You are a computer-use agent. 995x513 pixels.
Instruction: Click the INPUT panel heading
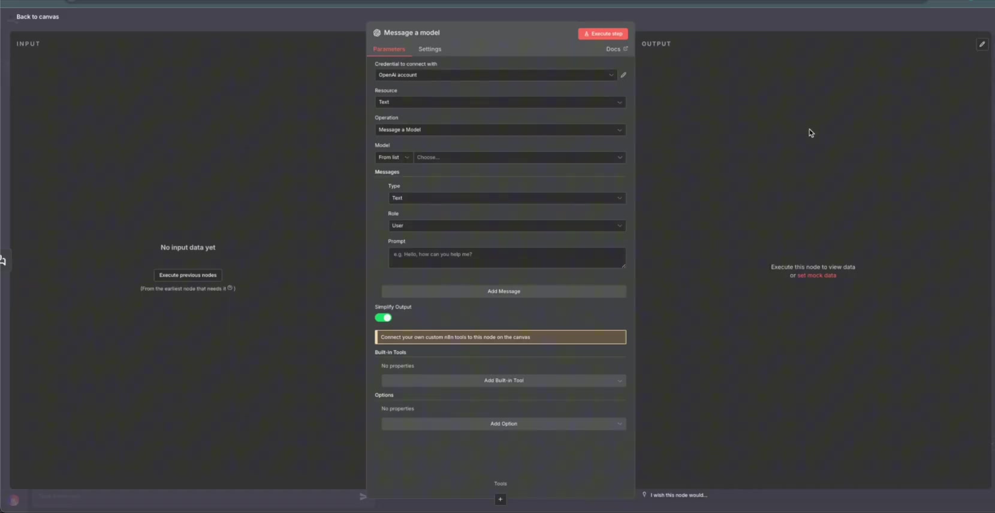click(28, 44)
